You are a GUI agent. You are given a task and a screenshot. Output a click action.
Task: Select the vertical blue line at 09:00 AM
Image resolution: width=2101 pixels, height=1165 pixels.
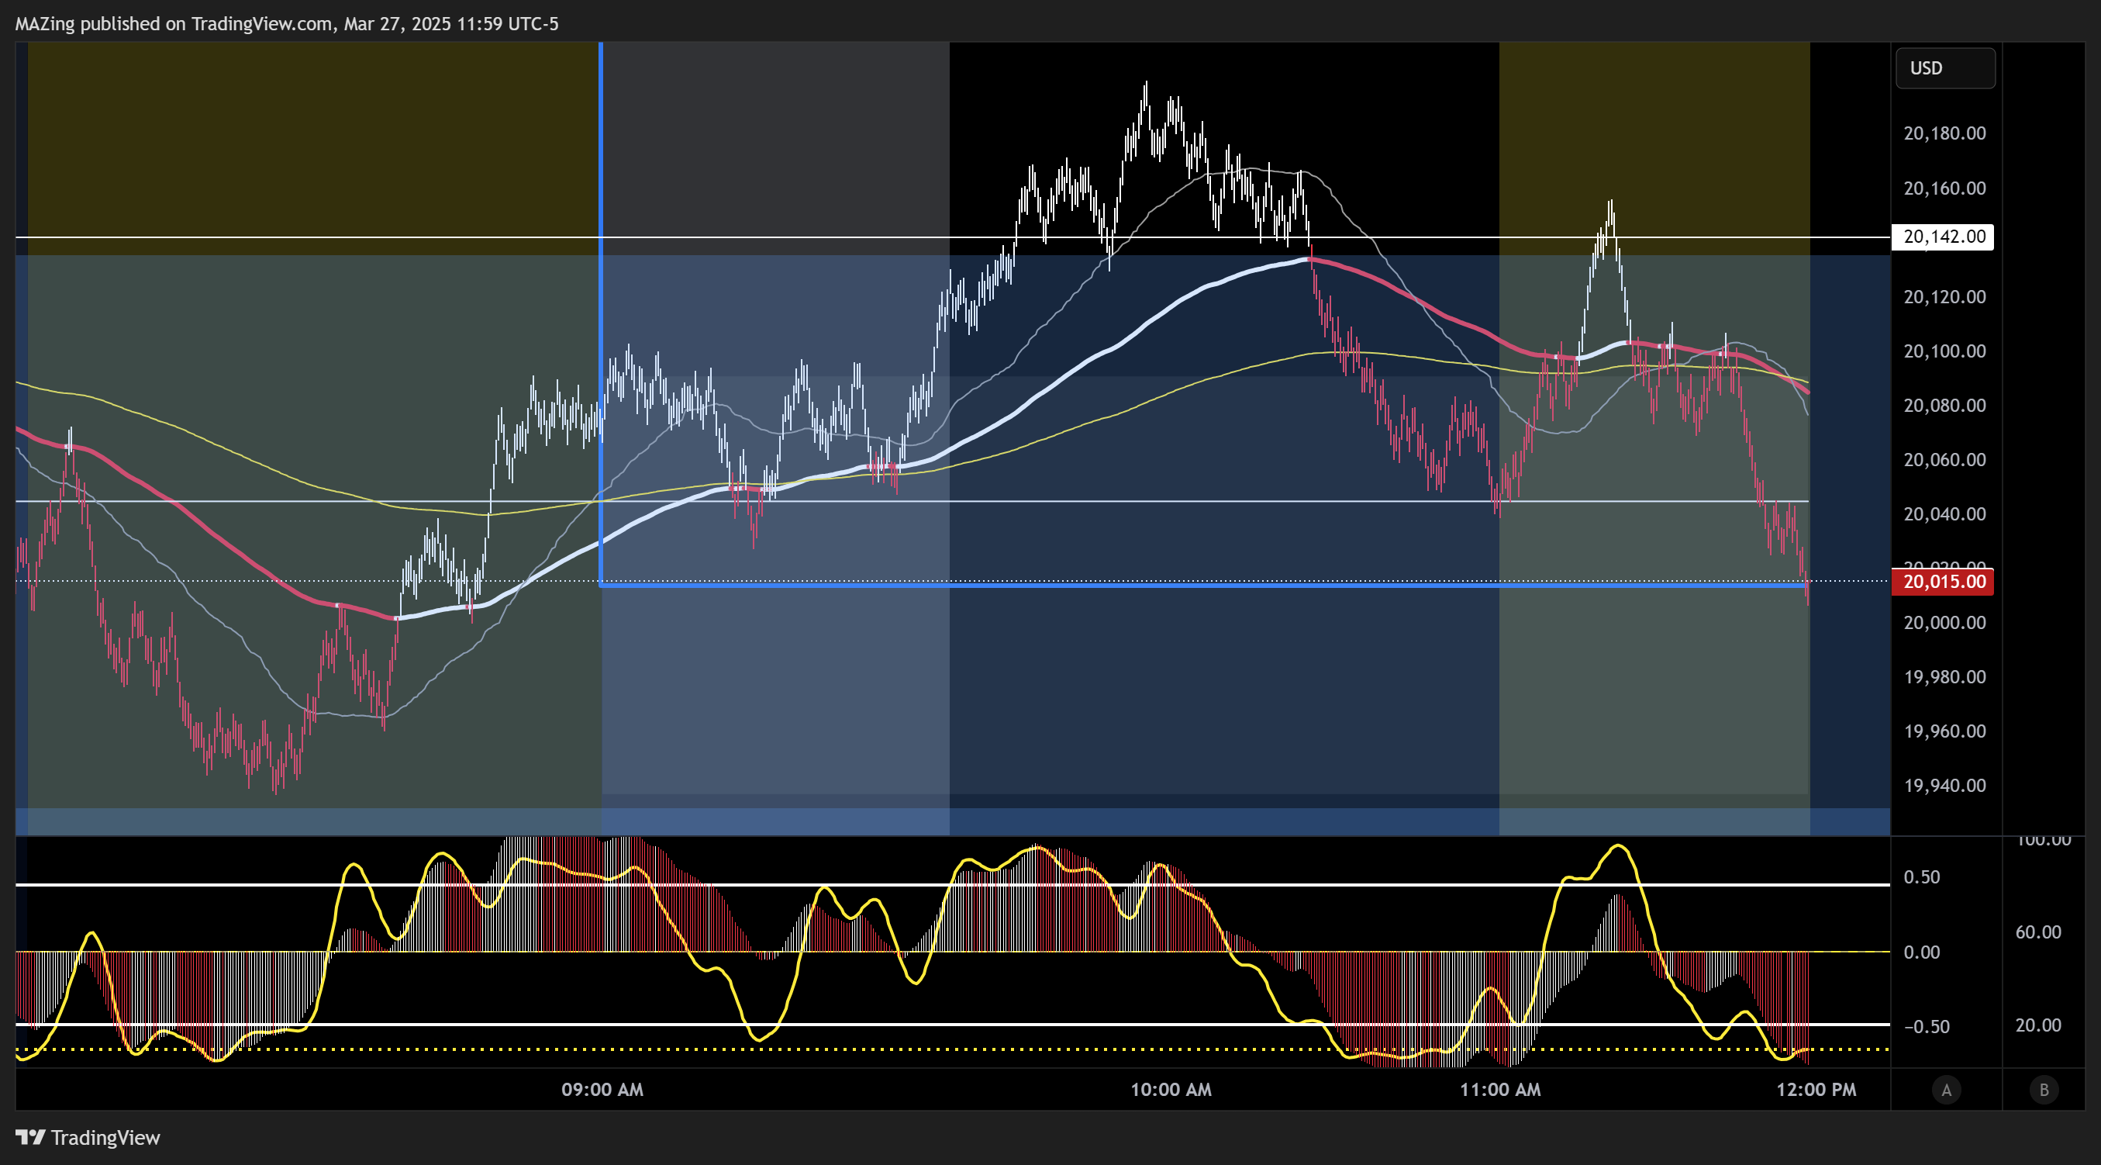click(x=601, y=314)
